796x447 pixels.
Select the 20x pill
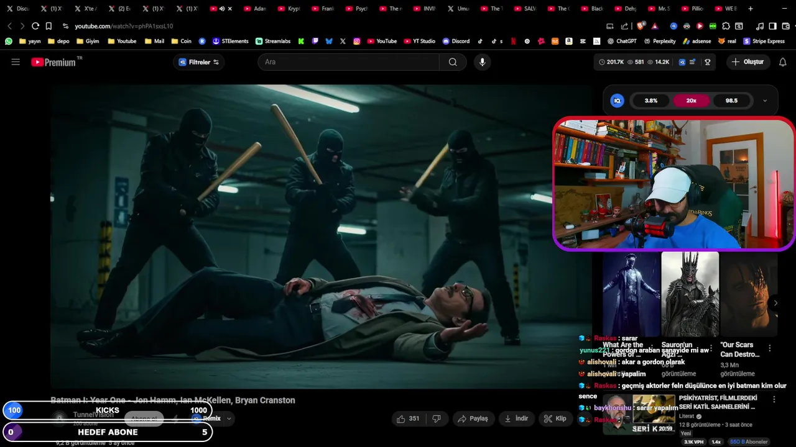(x=692, y=101)
